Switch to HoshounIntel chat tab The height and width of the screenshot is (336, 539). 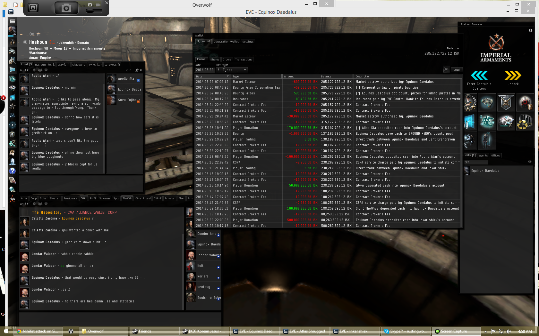(45, 65)
